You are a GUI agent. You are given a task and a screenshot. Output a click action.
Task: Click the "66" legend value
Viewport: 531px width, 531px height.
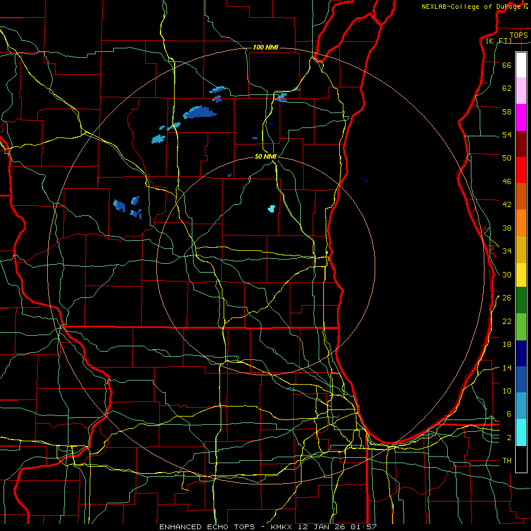[x=507, y=65]
